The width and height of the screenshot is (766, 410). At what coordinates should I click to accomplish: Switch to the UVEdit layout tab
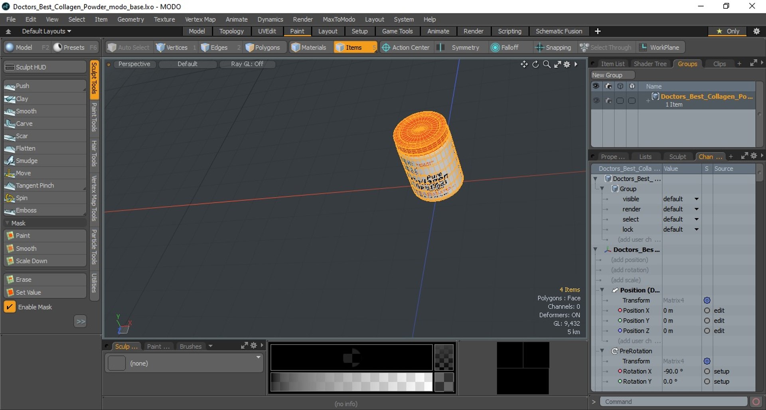267,31
